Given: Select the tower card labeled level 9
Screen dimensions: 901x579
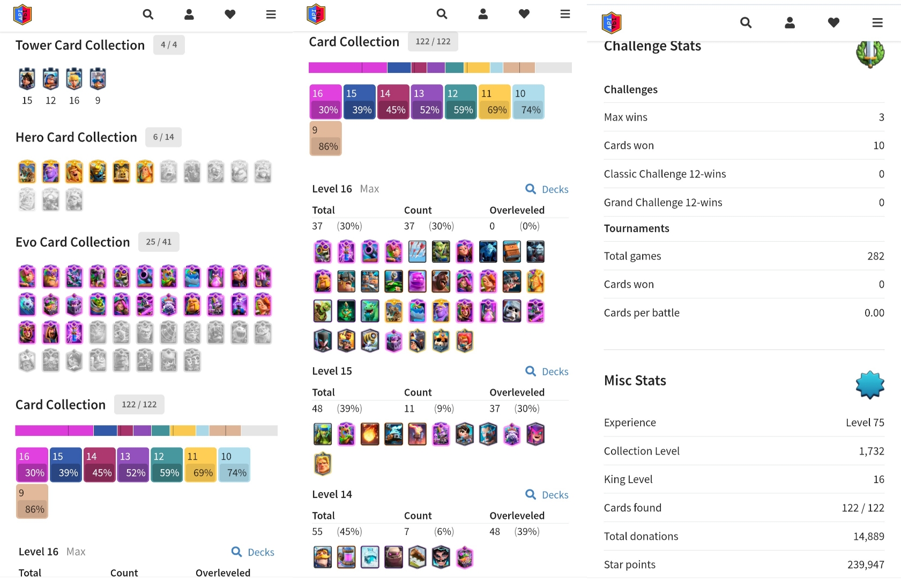Looking at the screenshot, I should (x=98, y=79).
